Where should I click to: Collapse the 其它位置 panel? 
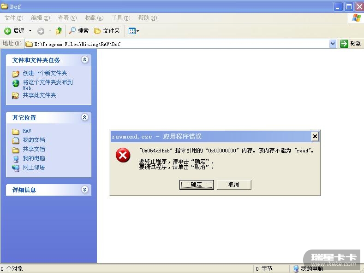click(x=85, y=117)
